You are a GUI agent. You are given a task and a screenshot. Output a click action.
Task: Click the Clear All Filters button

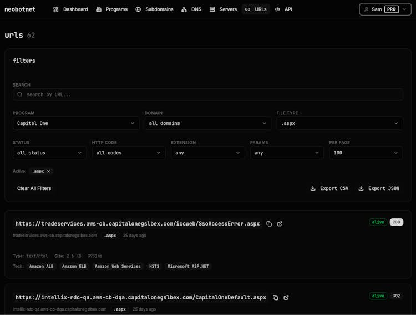click(x=34, y=188)
